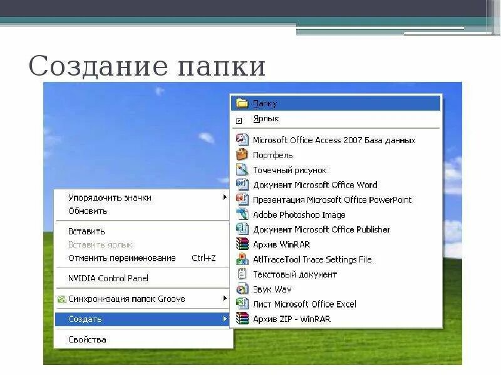
Task: Select the Архив WinRAR entry
Action: coord(336,244)
